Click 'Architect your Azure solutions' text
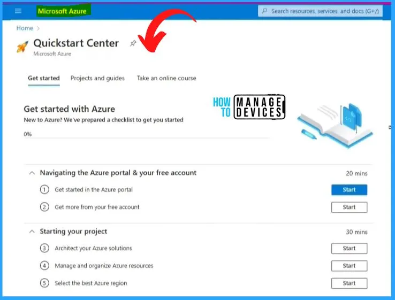Screen dimensions: 395x300 pyautogui.click(x=94, y=249)
